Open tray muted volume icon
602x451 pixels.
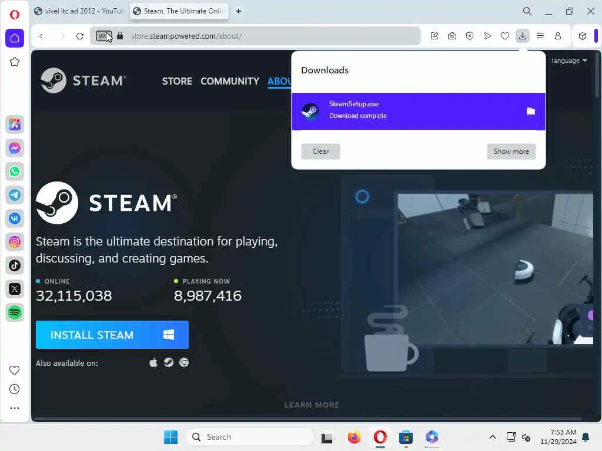tap(526, 437)
